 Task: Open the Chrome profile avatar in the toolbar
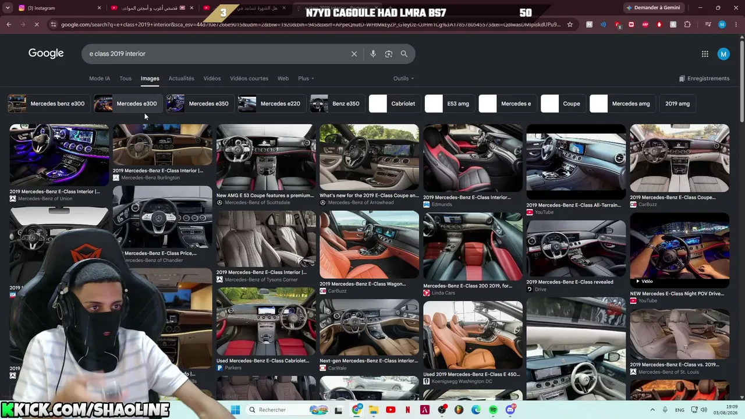pyautogui.click(x=722, y=24)
